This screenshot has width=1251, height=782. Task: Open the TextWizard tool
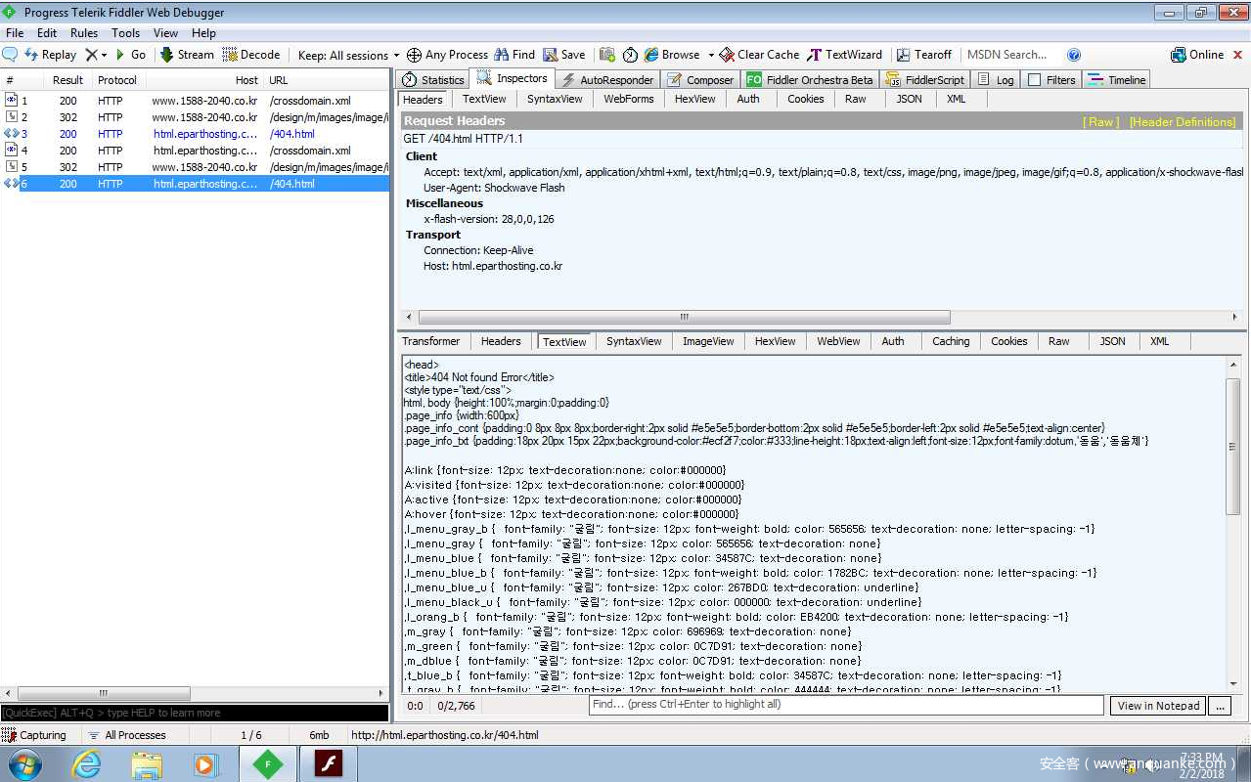814,55
